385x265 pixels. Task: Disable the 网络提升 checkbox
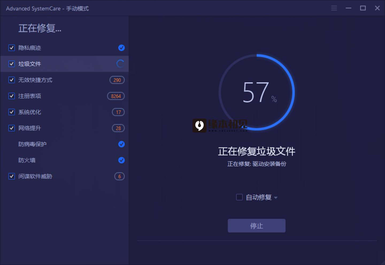click(x=11, y=128)
